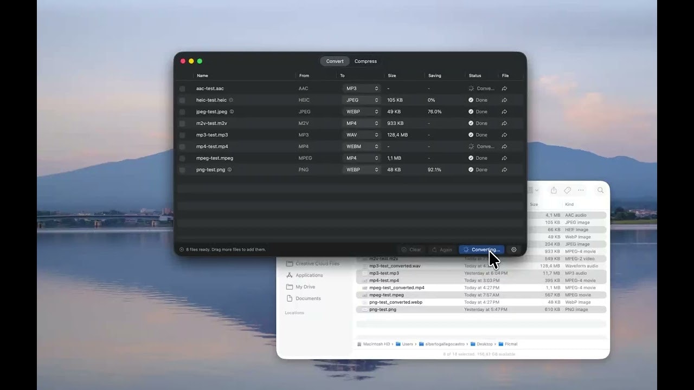This screenshot has height=390, width=694.
Task: Tick checkbox for png-test.png
Action: point(182,170)
